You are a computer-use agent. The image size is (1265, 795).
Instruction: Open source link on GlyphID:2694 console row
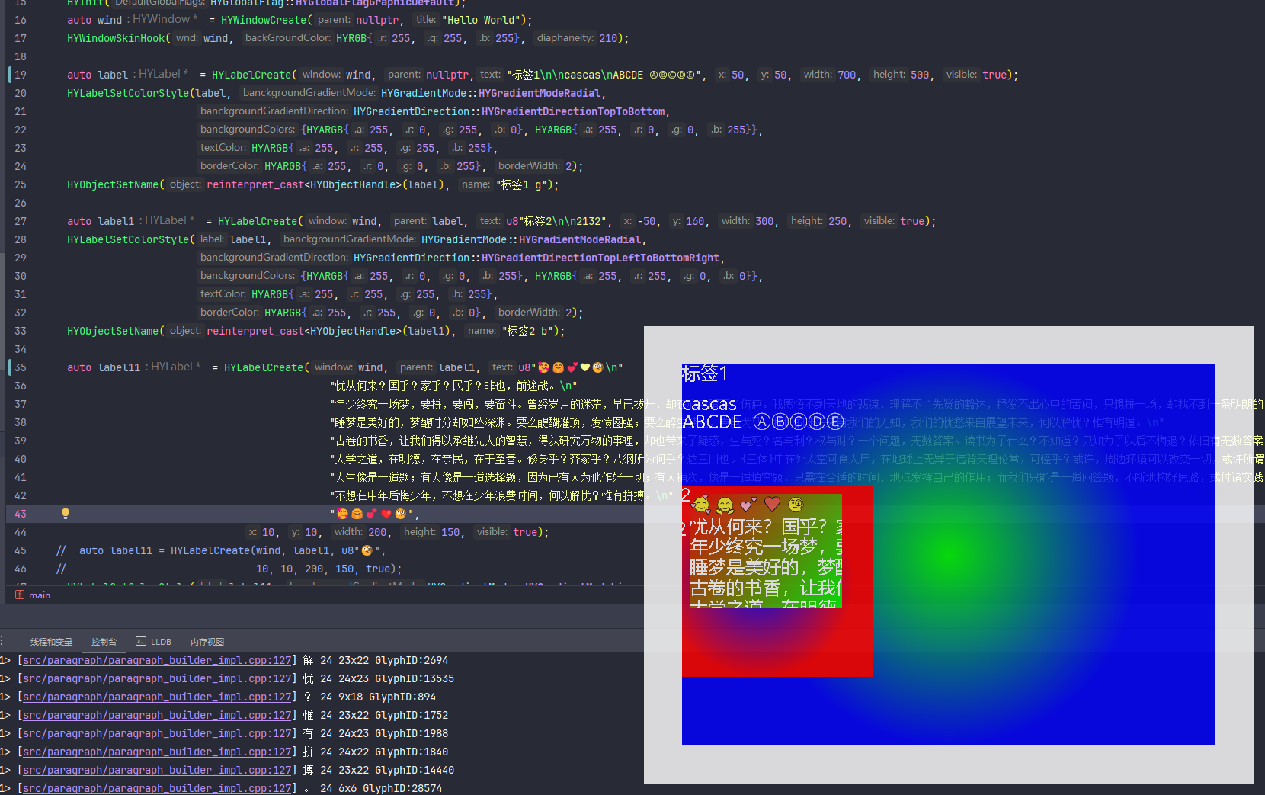click(157, 661)
